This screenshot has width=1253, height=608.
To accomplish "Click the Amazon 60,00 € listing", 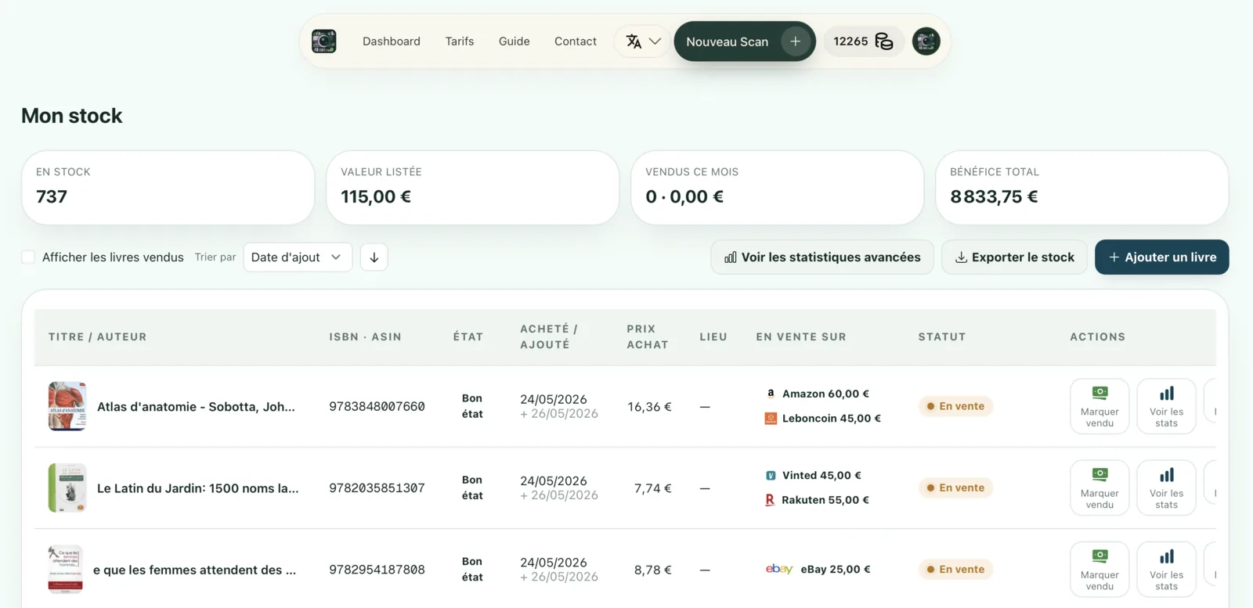I will (817, 394).
